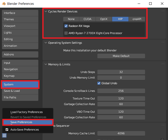Choose Load Factory Preferences menu item
Viewport: 168px width, 140px height.
[x=28, y=112]
